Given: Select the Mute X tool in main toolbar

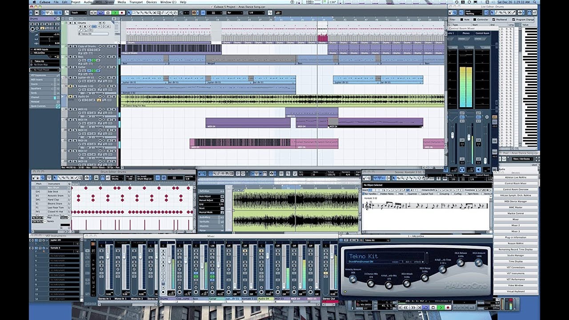Looking at the screenshot, I should (155, 13).
